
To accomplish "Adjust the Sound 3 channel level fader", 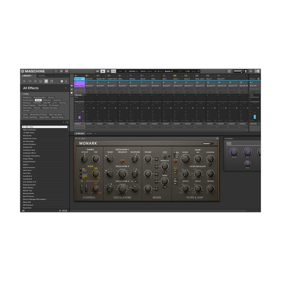I will pos(105,108).
